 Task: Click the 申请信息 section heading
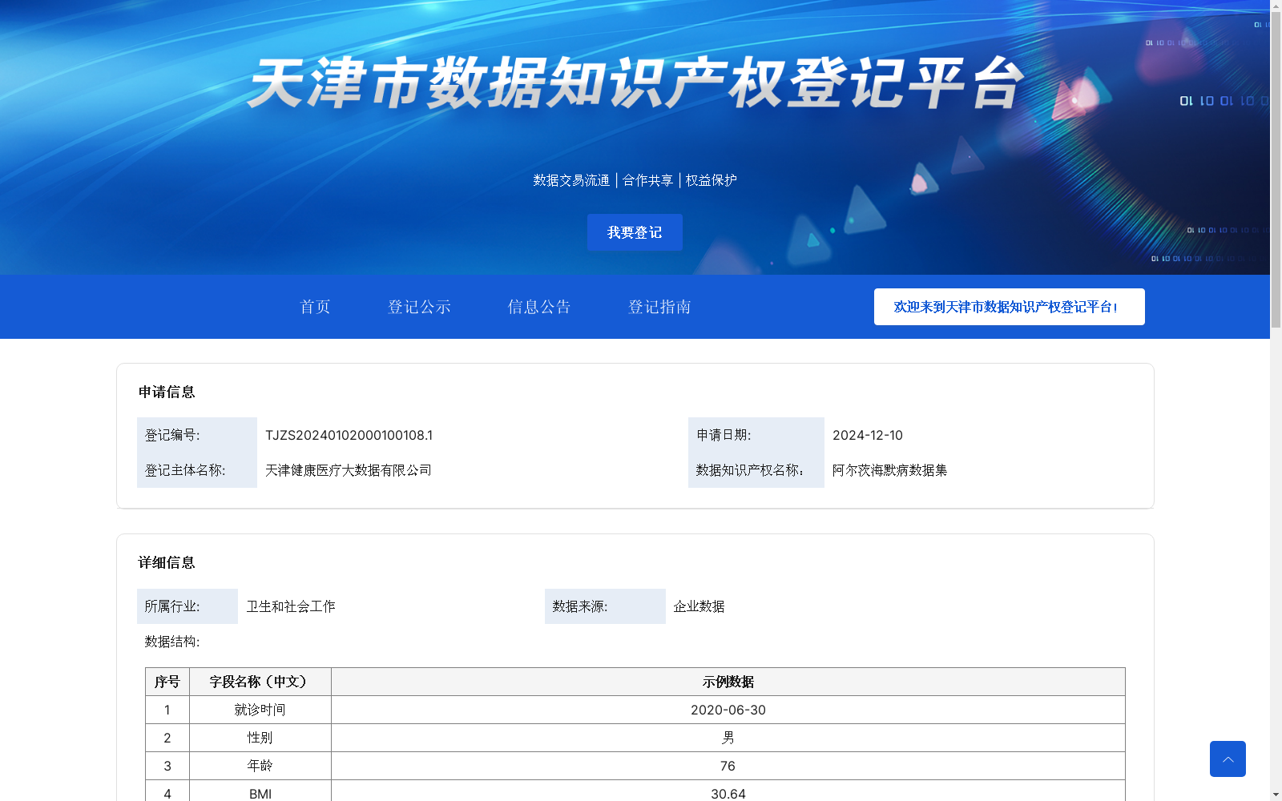click(167, 392)
